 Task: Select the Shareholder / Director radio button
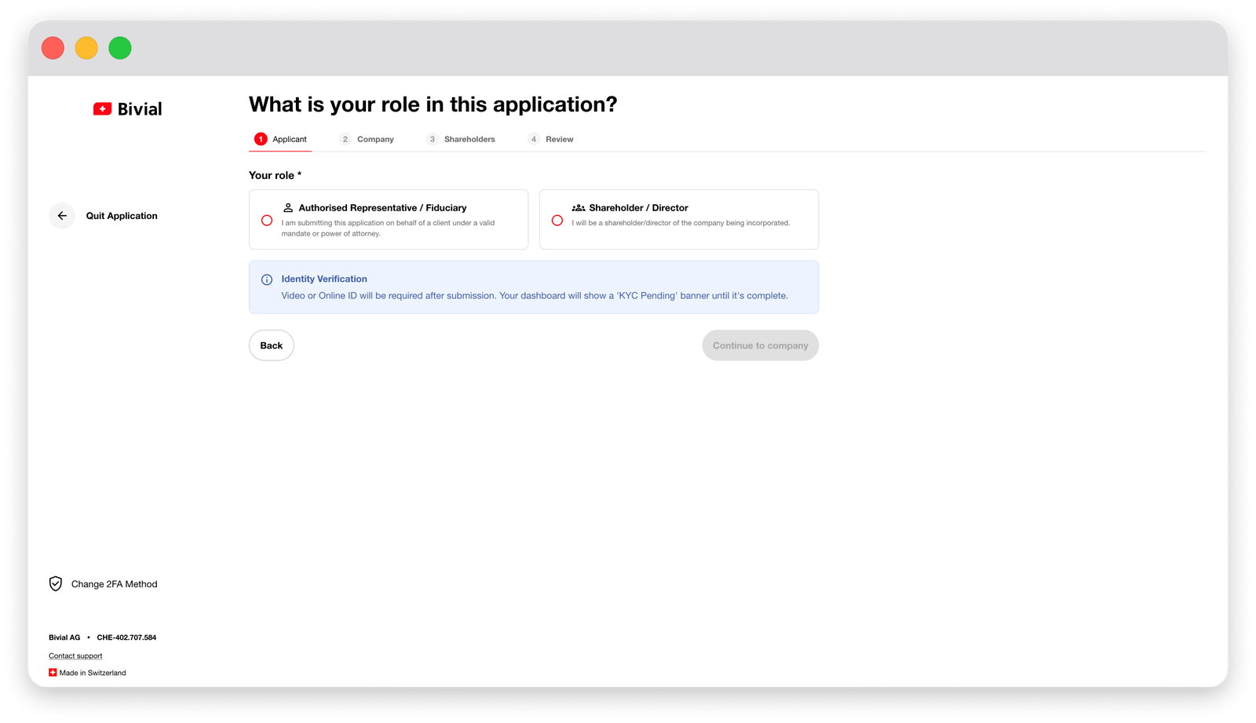(x=557, y=221)
